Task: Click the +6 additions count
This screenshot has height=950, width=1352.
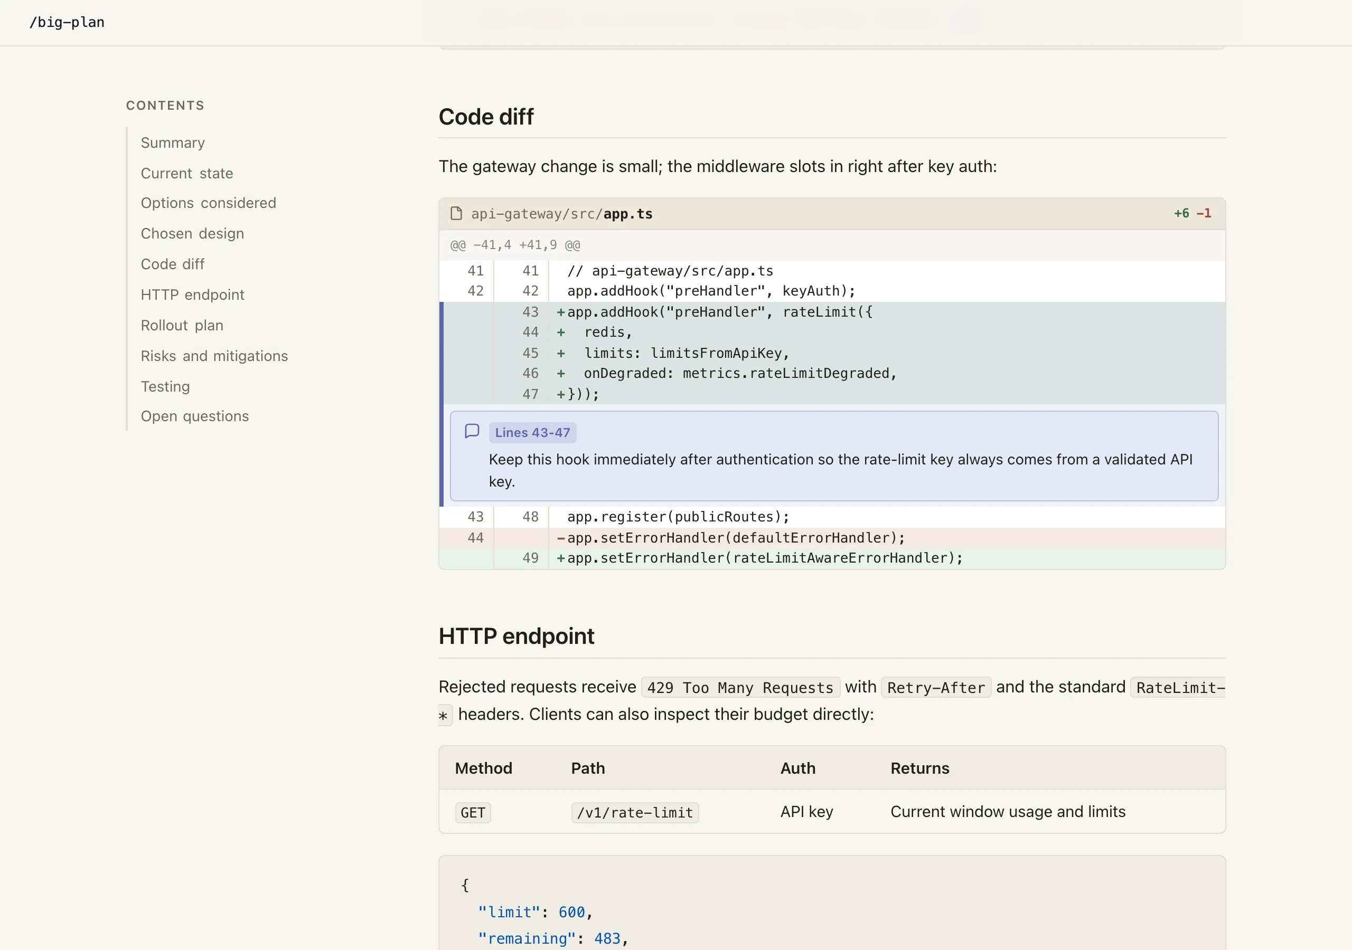Action: pos(1181,213)
